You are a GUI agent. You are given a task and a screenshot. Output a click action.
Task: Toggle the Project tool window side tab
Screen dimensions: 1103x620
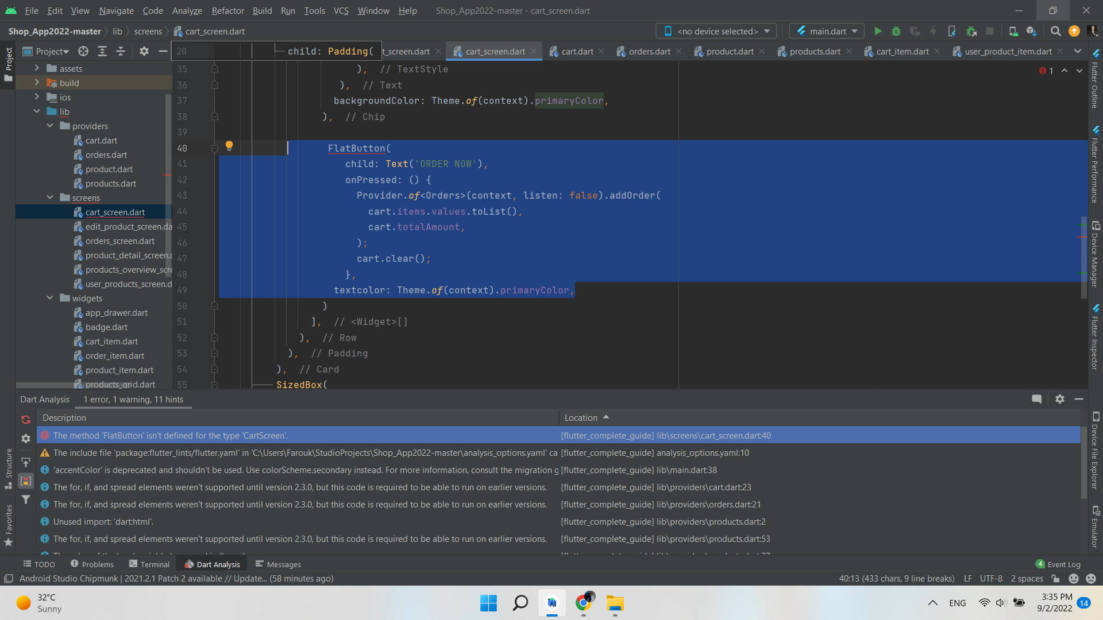tap(8, 64)
